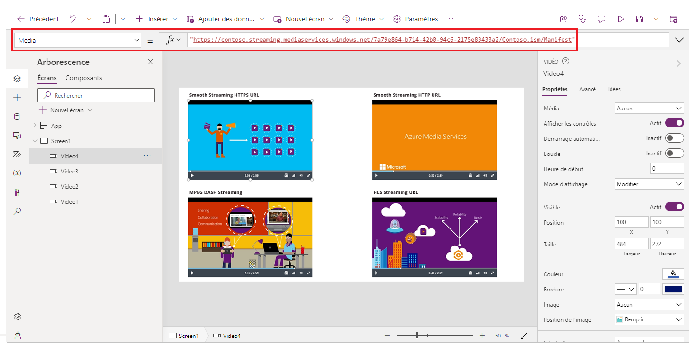Switch to the Composants tab
This screenshot has height=346, width=696.
84,78
